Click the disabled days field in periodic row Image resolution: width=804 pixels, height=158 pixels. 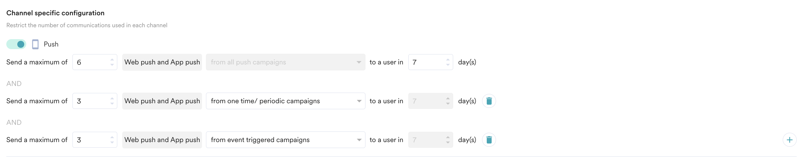[431, 101]
